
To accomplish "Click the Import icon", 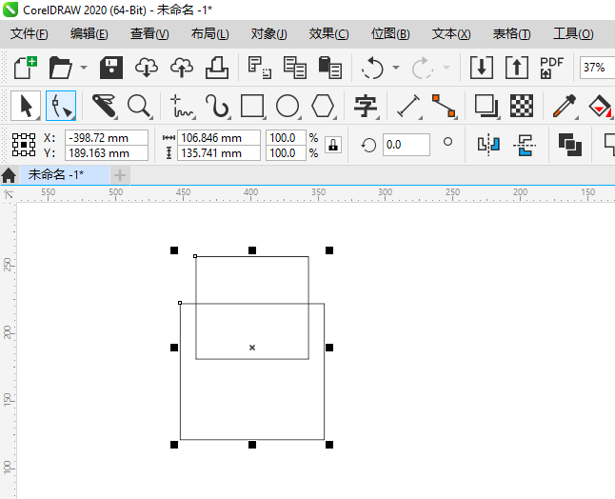I will pyautogui.click(x=482, y=68).
